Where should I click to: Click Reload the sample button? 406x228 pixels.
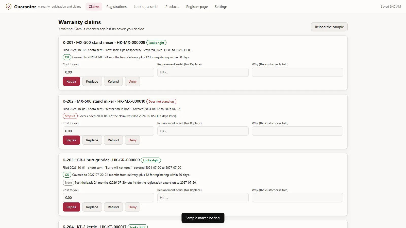point(329,27)
